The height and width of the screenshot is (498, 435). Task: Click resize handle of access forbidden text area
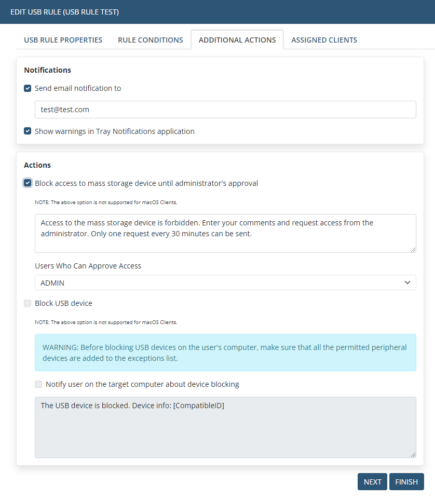pos(413,250)
